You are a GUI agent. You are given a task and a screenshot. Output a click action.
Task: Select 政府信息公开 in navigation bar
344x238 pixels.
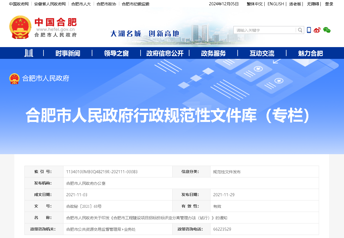[165, 53]
